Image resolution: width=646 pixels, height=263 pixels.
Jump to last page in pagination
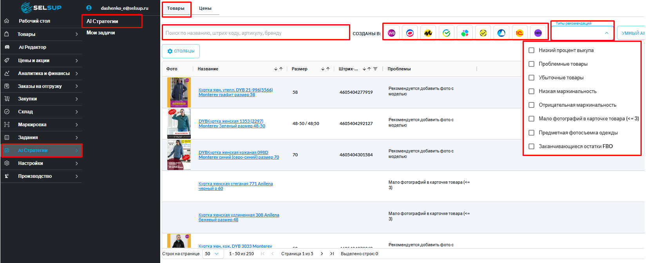pyautogui.click(x=332, y=254)
